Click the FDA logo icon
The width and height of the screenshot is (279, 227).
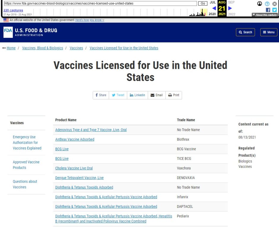[x=8, y=32]
